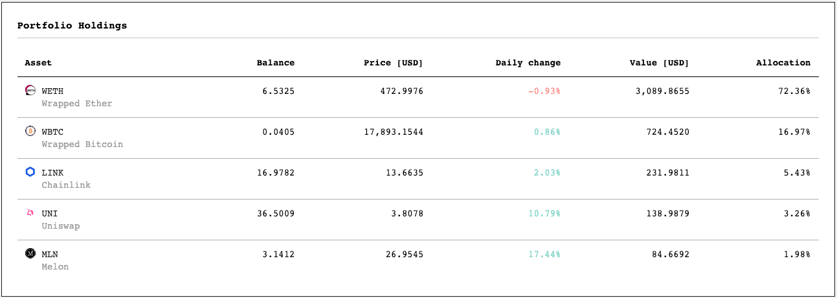Viewport: 837px width, 298px height.
Task: Select the Melon asset label
Action: click(x=55, y=267)
